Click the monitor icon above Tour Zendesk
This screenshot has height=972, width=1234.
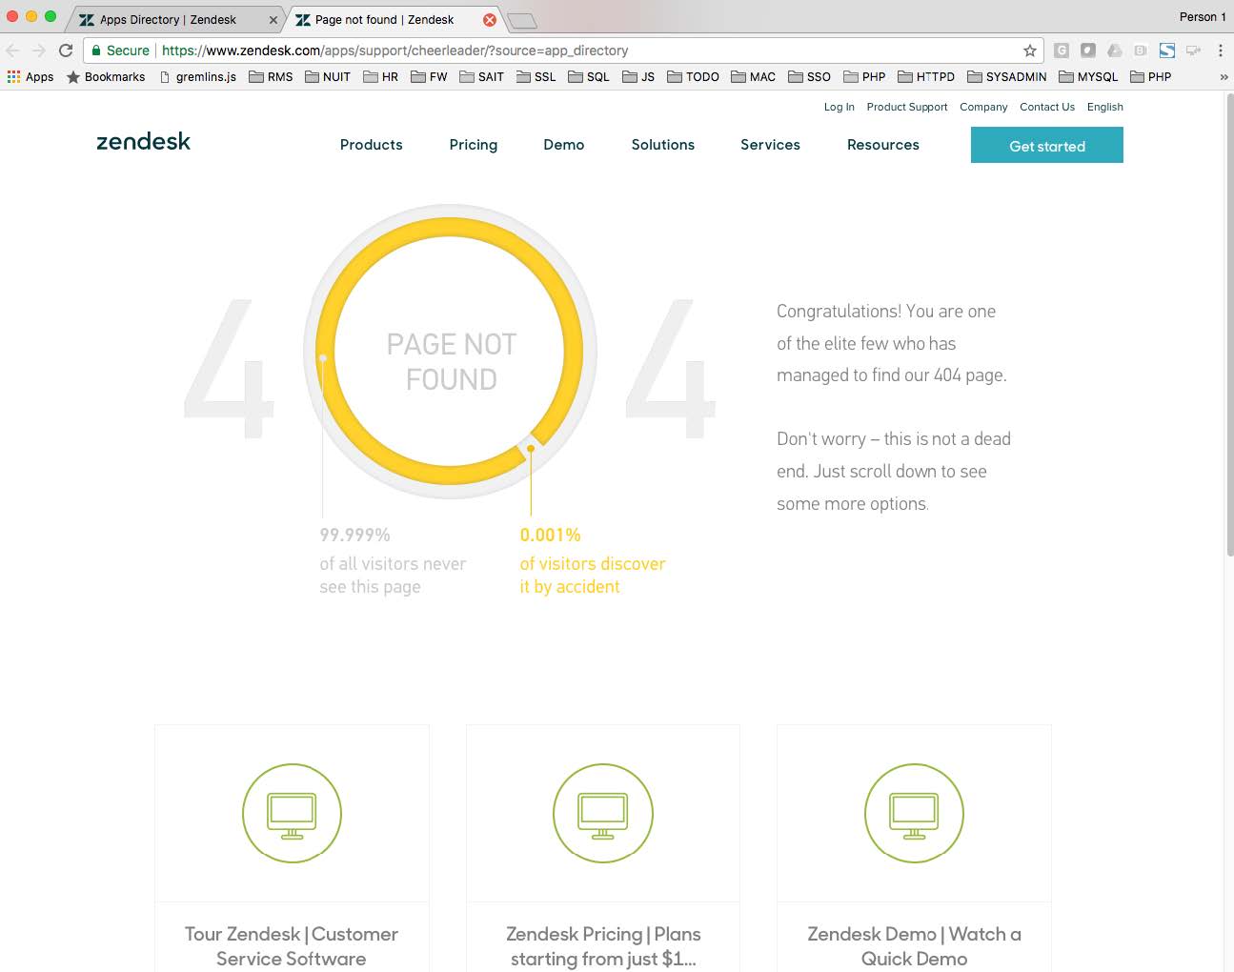(x=292, y=814)
